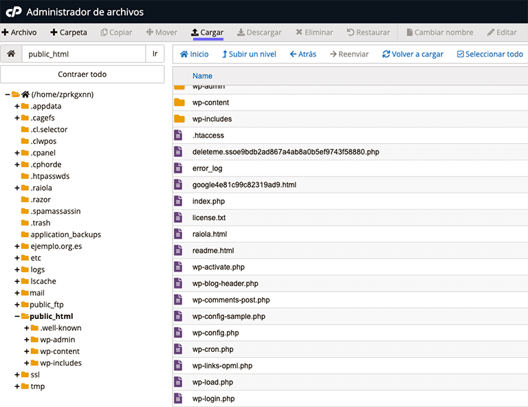Click the Copiar toolbar button

tap(116, 32)
